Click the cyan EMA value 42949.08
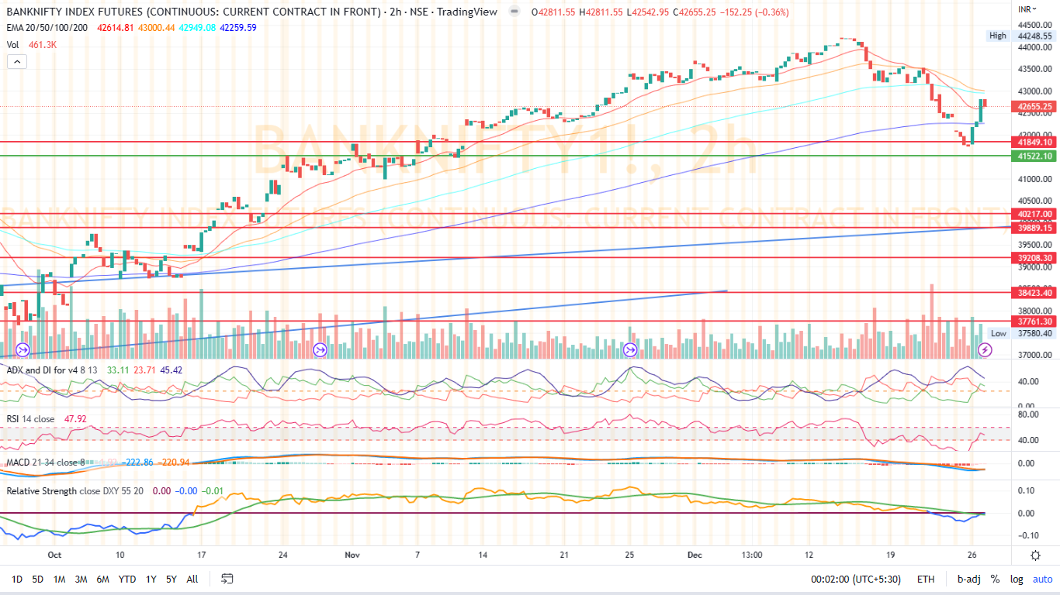Image resolution: width=1060 pixels, height=595 pixels. click(197, 28)
